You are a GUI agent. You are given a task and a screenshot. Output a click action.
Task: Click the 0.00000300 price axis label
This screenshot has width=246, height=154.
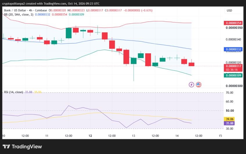(x=234, y=86)
